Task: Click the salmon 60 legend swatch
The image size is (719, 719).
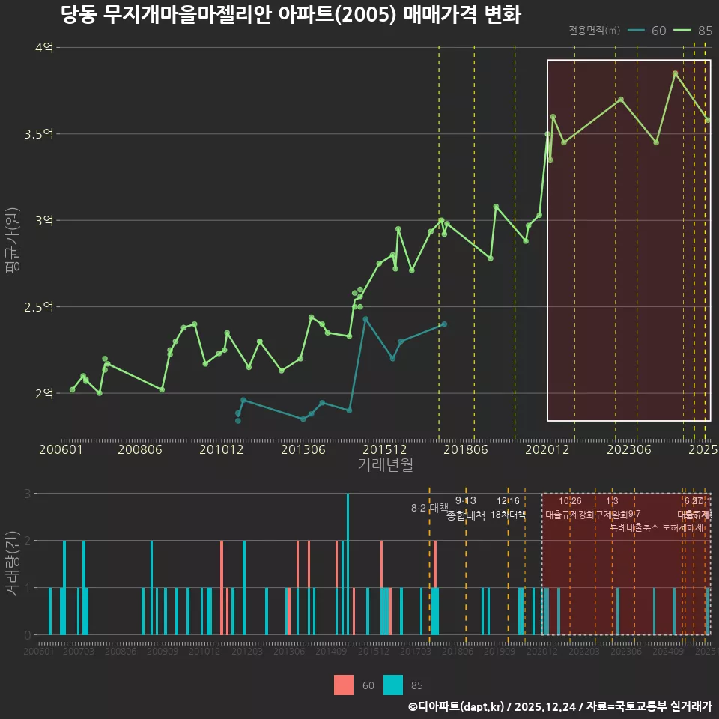Action: click(x=344, y=685)
